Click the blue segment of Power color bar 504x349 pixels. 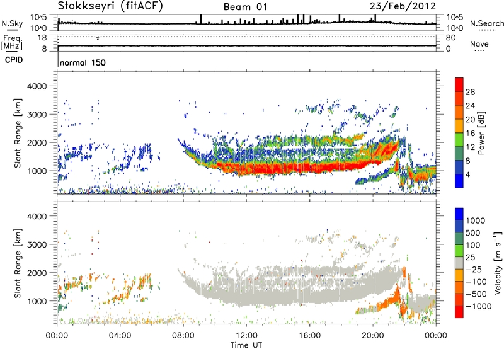pos(459,181)
